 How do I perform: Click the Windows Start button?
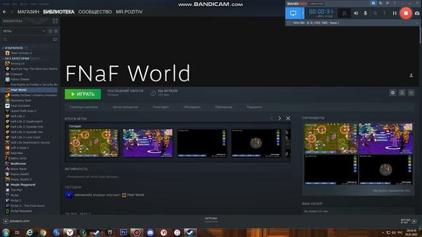(6, 232)
